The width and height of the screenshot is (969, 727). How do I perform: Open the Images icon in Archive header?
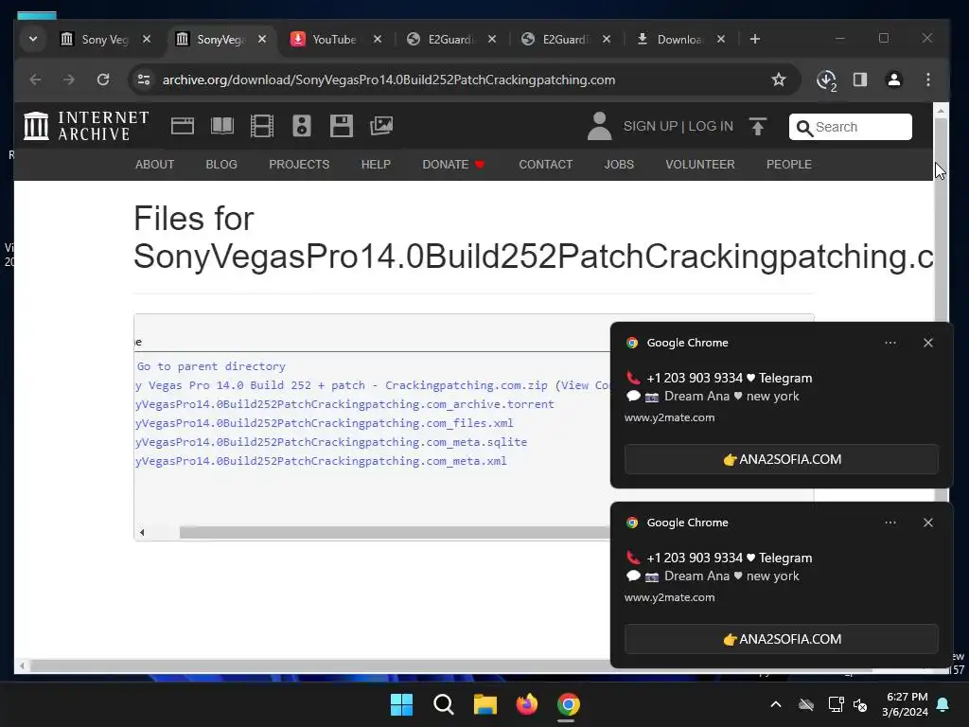click(x=381, y=126)
